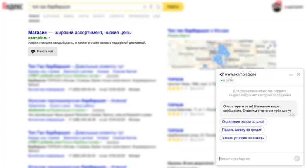The image size is (305, 168).
Task: Clear the search query with the X icon
Action: coord(145,7)
